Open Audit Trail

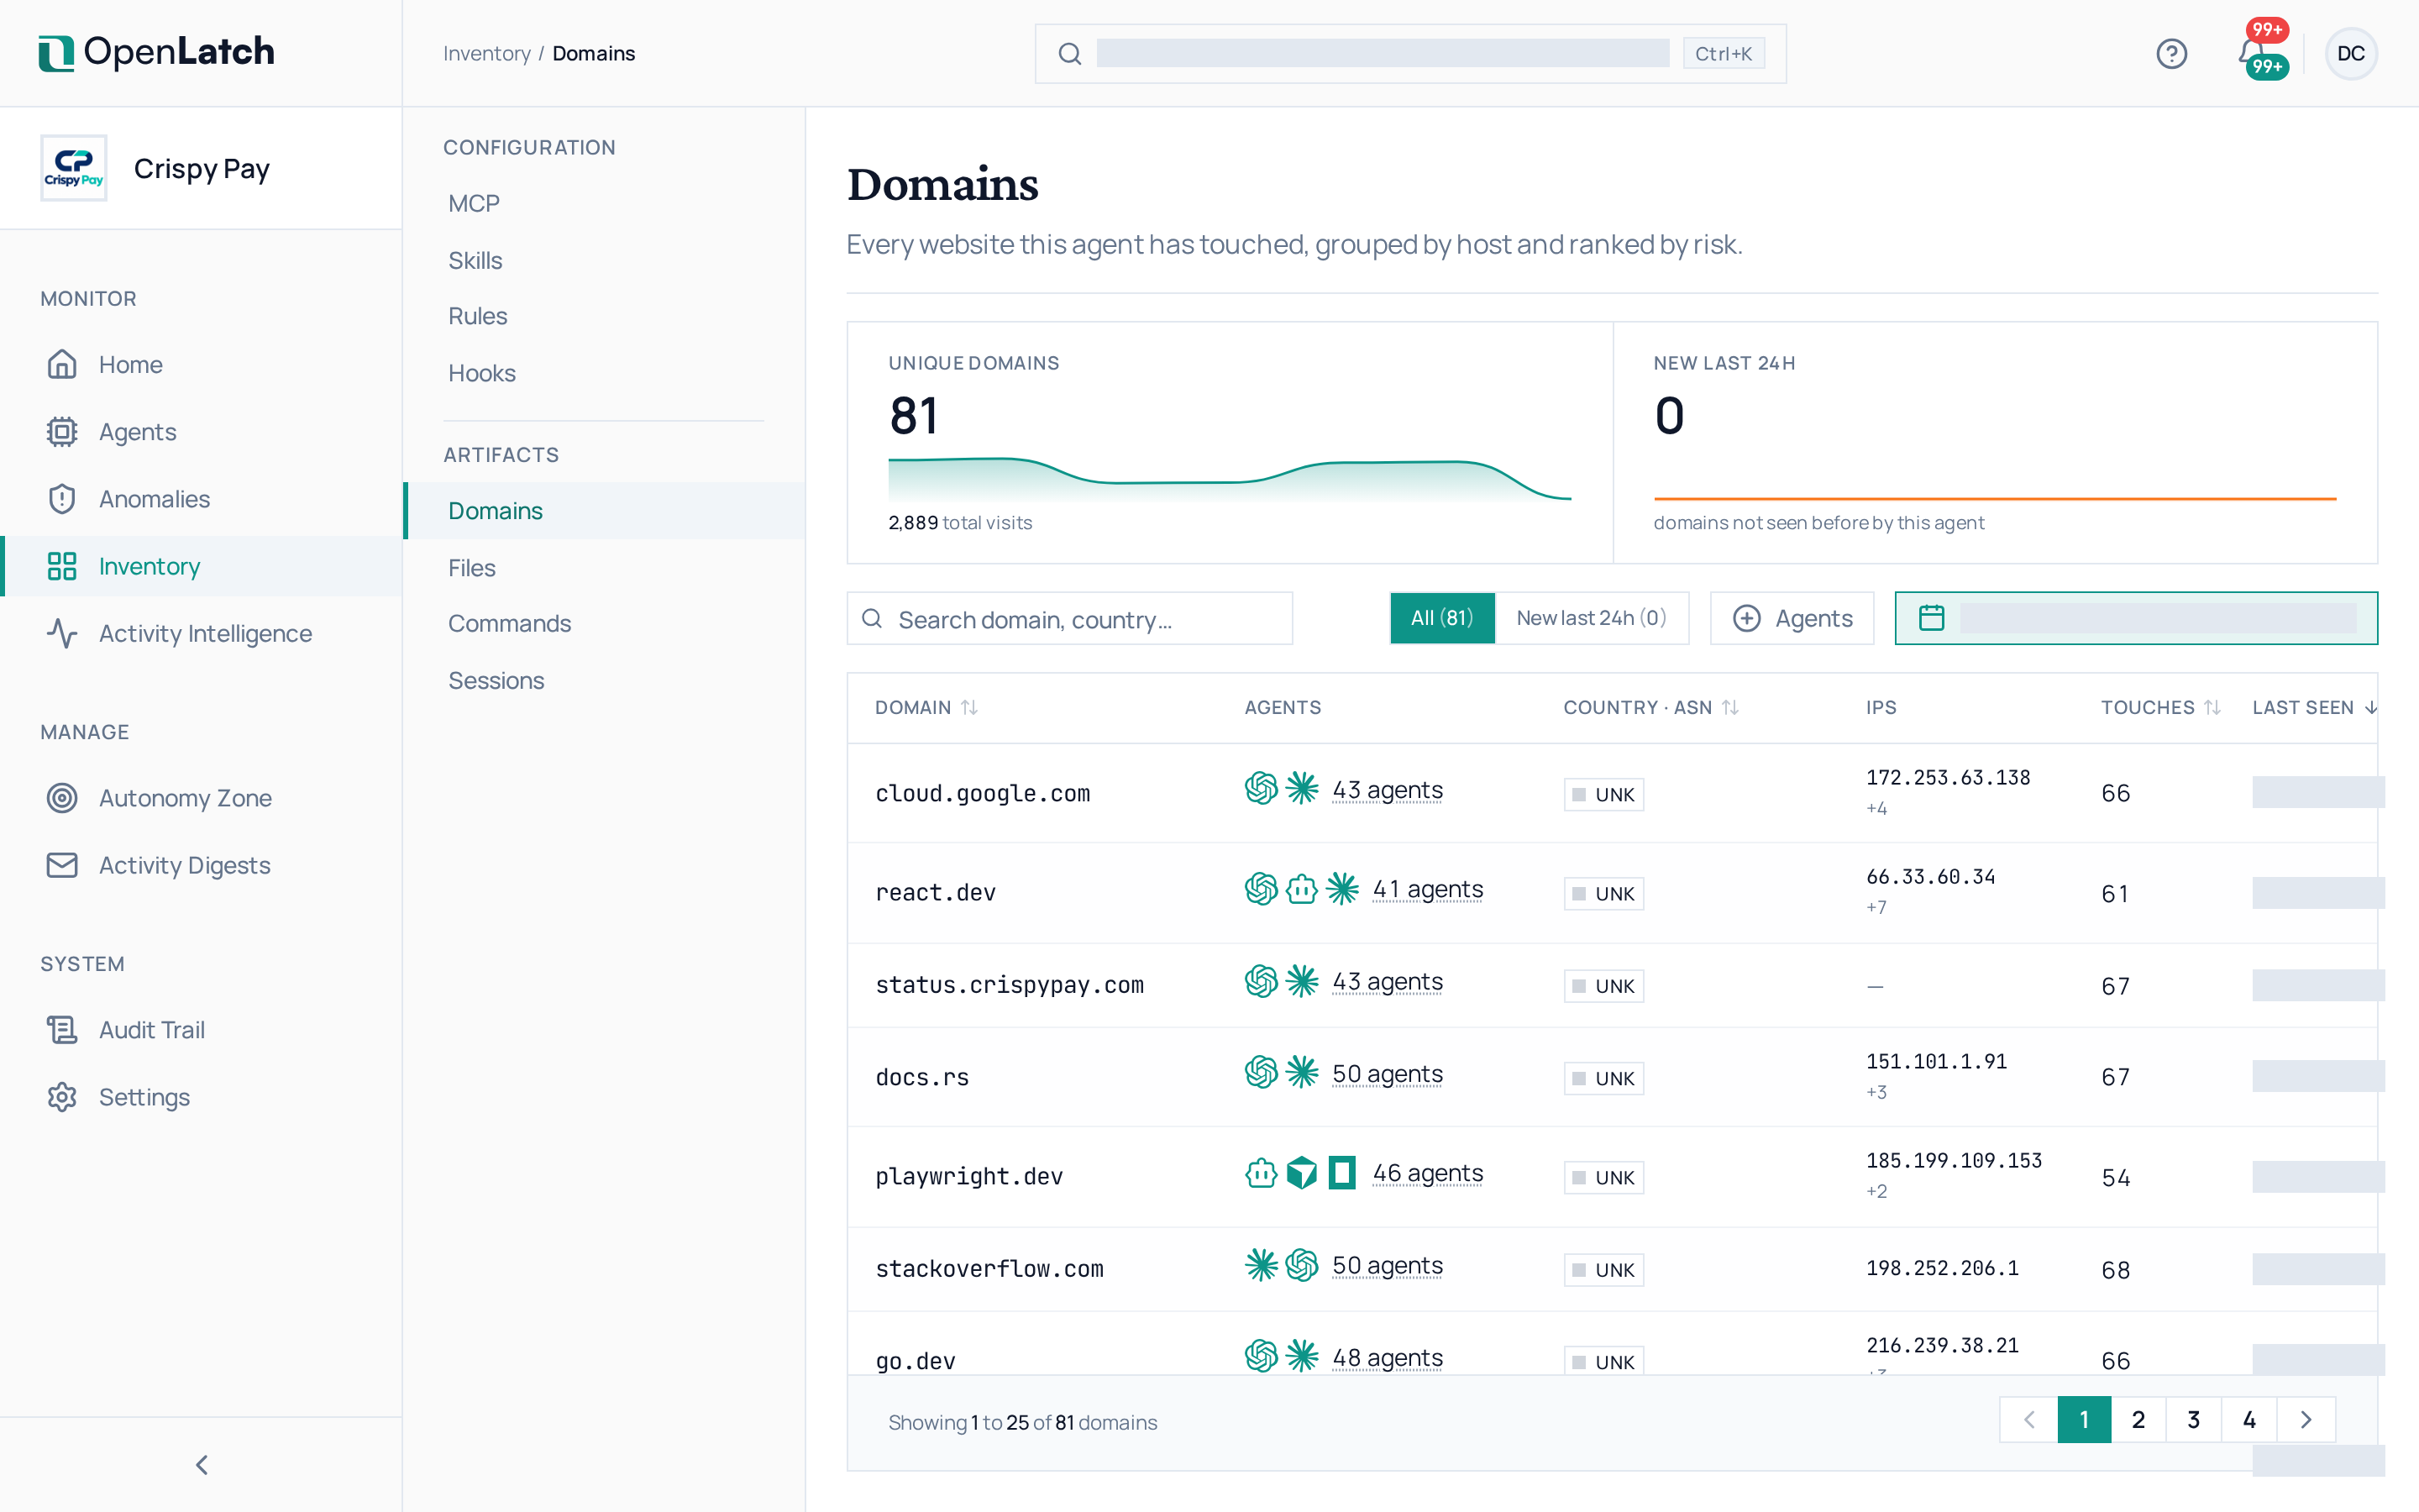click(x=201, y=1030)
